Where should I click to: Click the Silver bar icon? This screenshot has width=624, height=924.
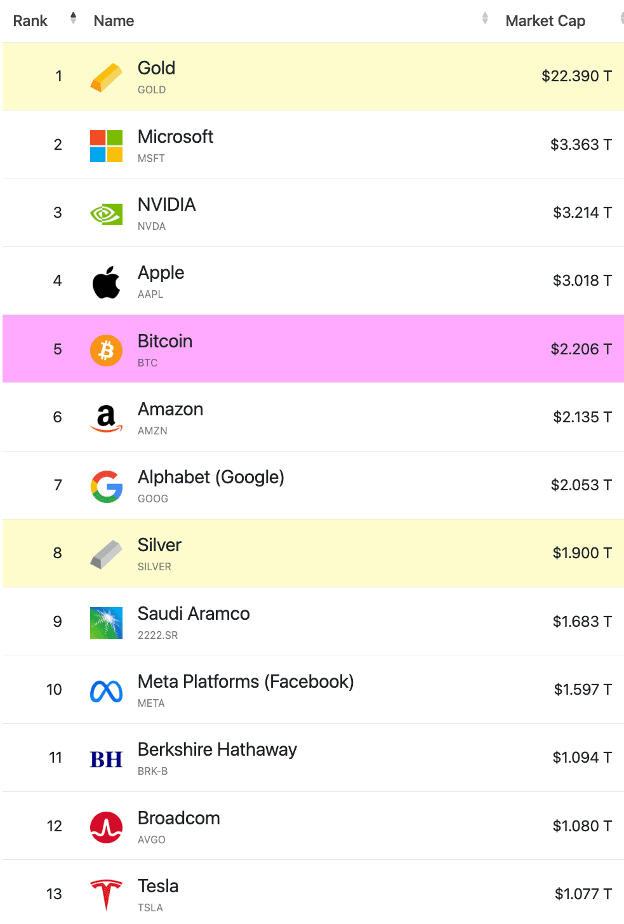106,554
